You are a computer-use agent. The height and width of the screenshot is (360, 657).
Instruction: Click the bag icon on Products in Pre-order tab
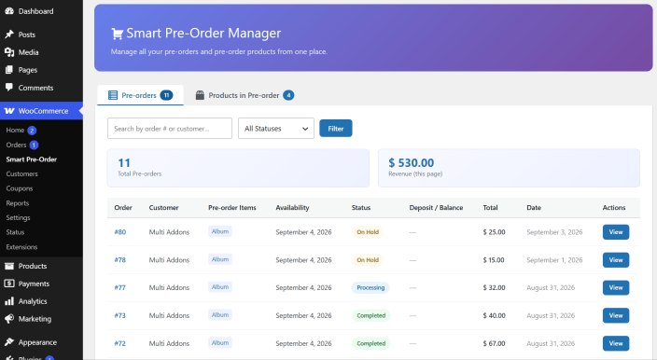pos(200,95)
